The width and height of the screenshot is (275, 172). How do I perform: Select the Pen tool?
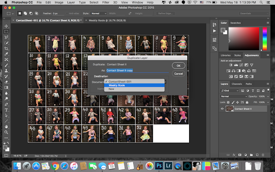(x=6, y=104)
